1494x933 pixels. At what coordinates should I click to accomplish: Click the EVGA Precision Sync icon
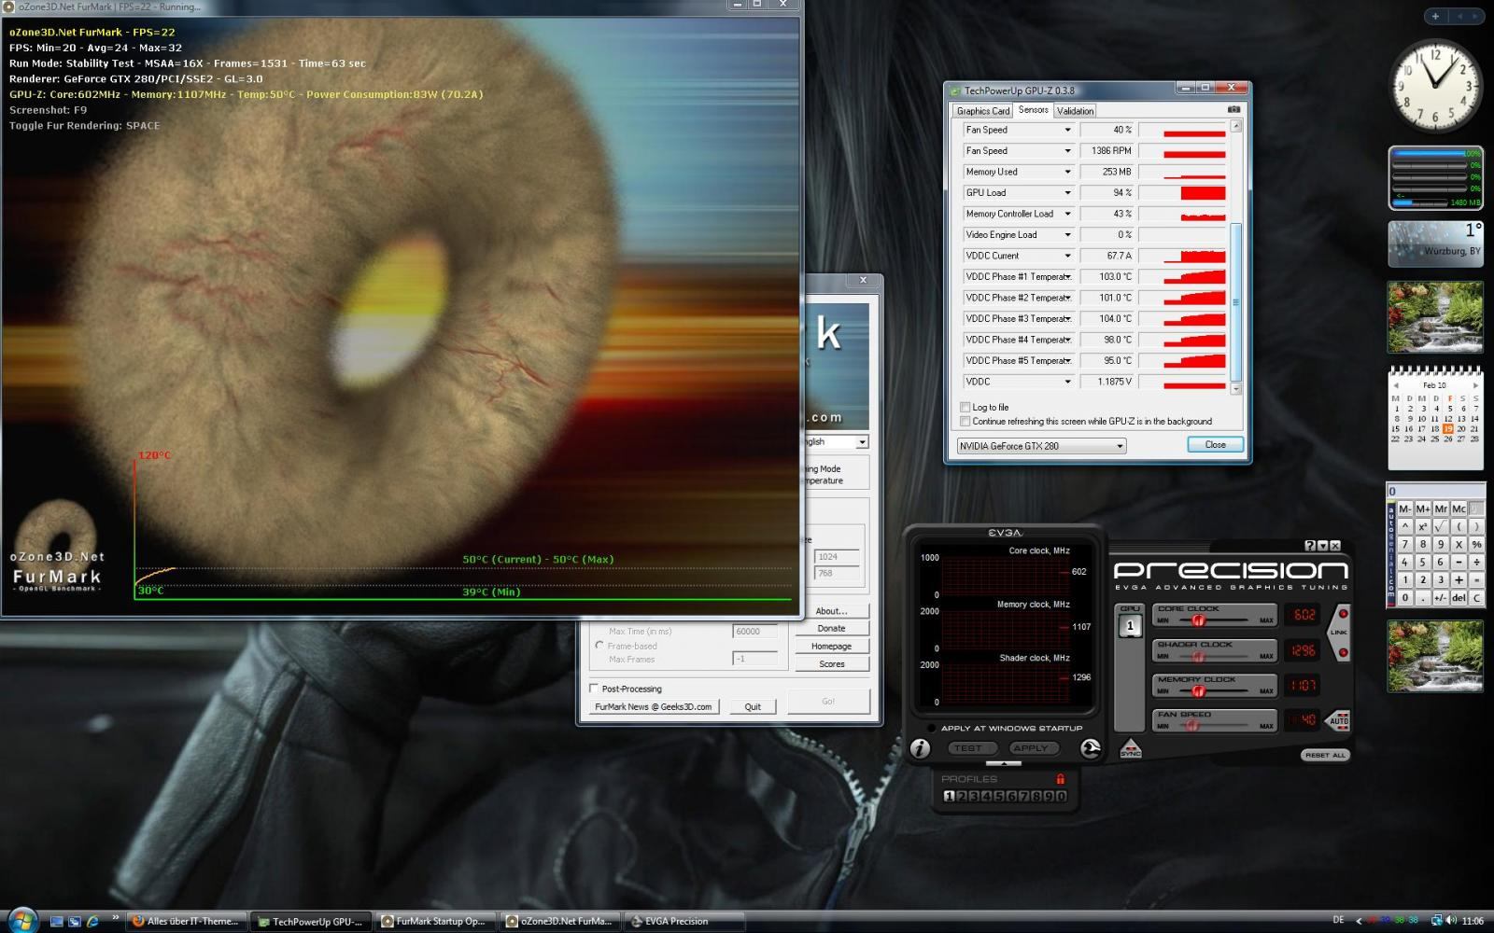(x=1130, y=748)
